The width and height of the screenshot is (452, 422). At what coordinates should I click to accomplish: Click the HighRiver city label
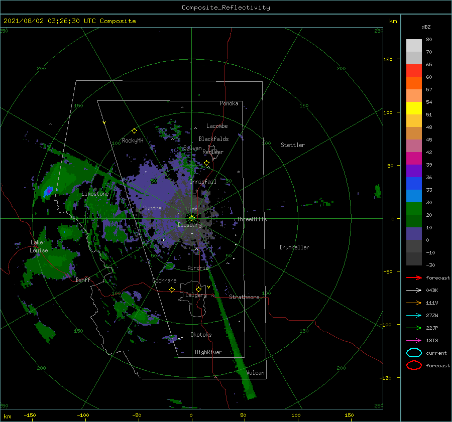click(x=208, y=352)
